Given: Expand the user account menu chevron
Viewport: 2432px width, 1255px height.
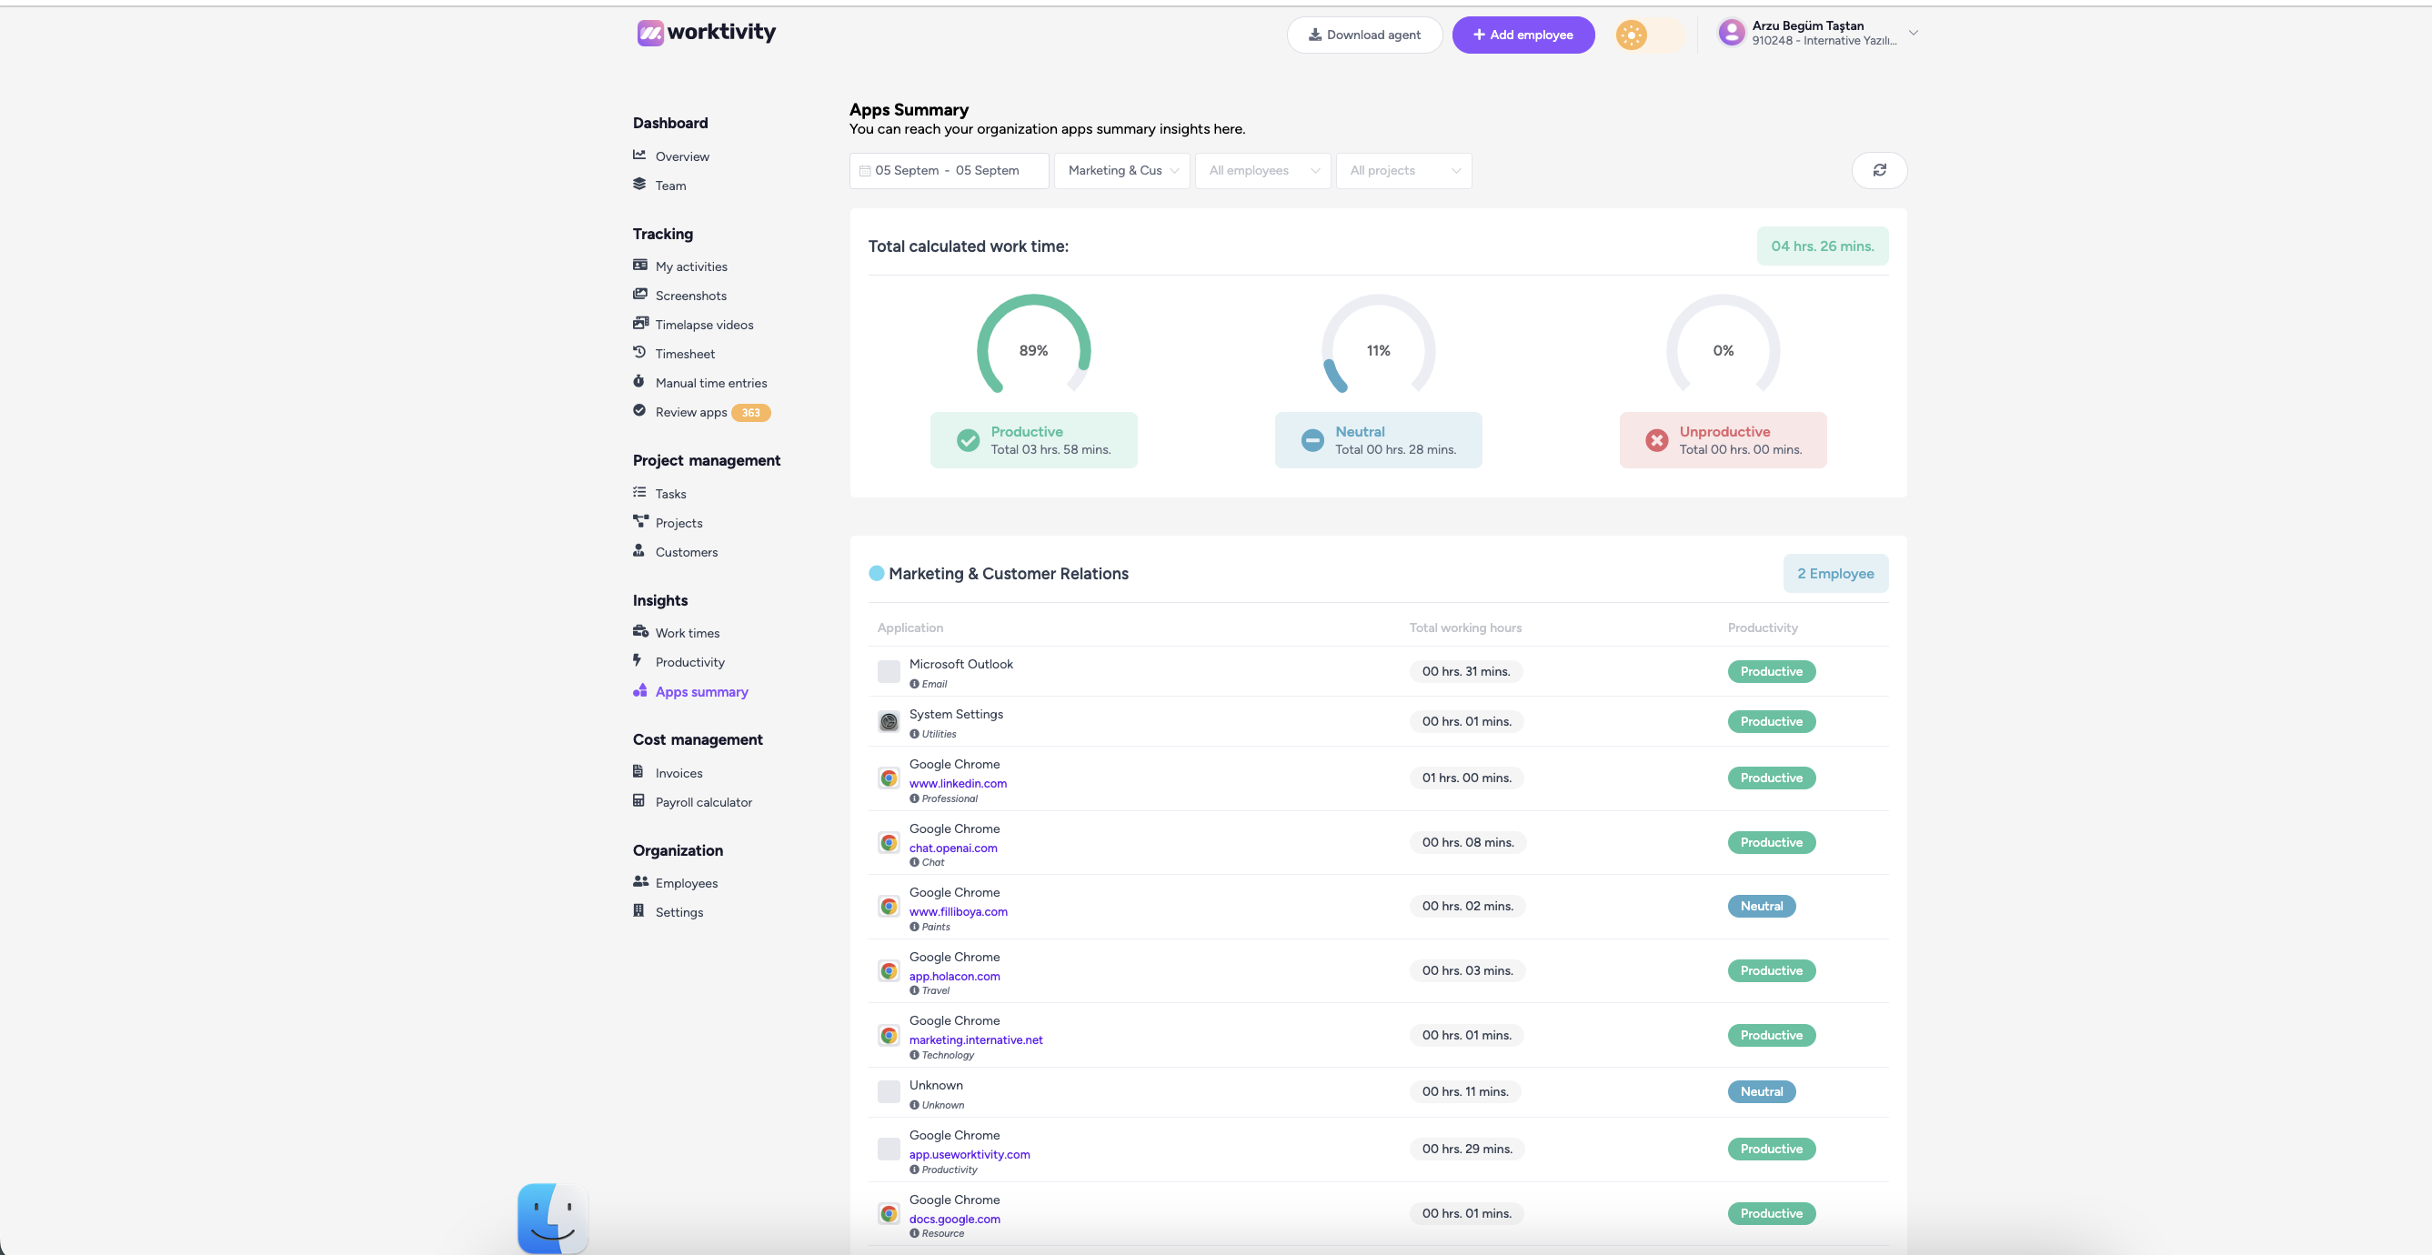Looking at the screenshot, I should point(1913,33).
